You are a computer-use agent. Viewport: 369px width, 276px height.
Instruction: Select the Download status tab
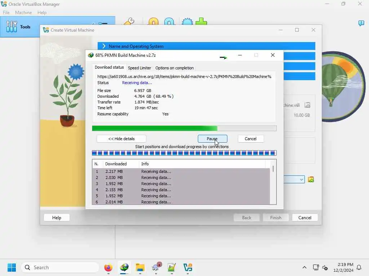(109, 67)
